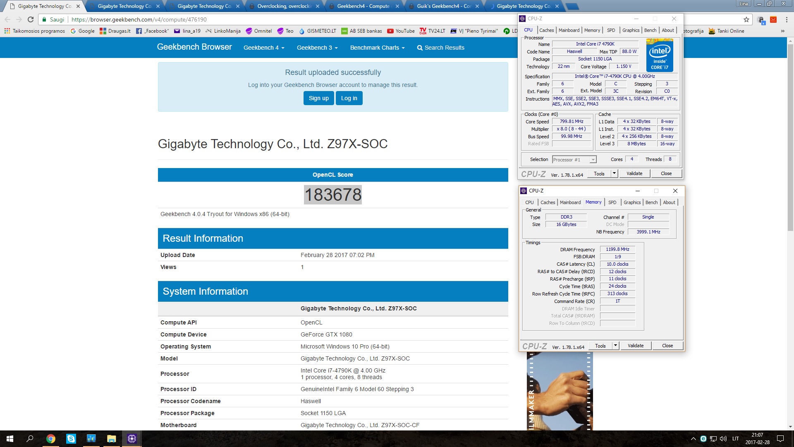The width and height of the screenshot is (794, 447).
Task: Open the Chrome three-dot menu
Action: [x=787, y=19]
